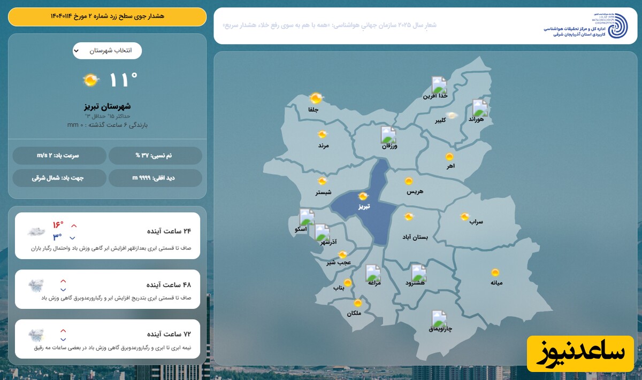Click the wind speed سرعت باد pill

point(59,156)
